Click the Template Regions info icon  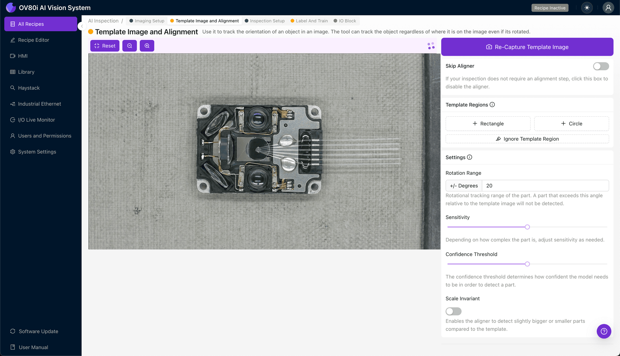click(x=492, y=105)
